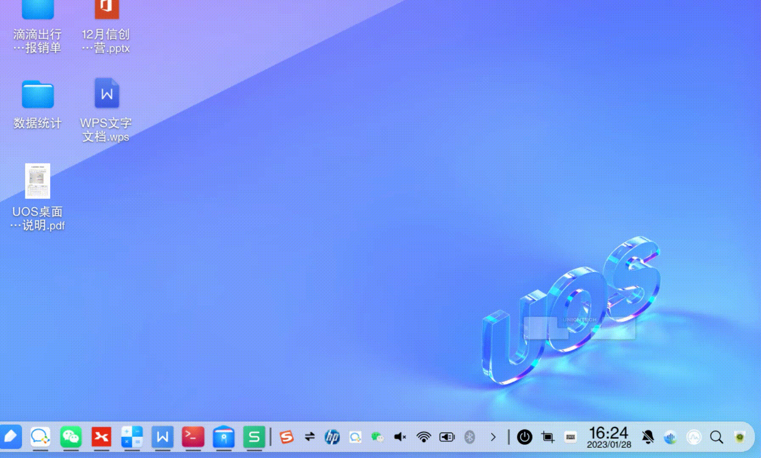Open the onscreen keyboard tray icon
This screenshot has width=761, height=458.
tap(571, 437)
